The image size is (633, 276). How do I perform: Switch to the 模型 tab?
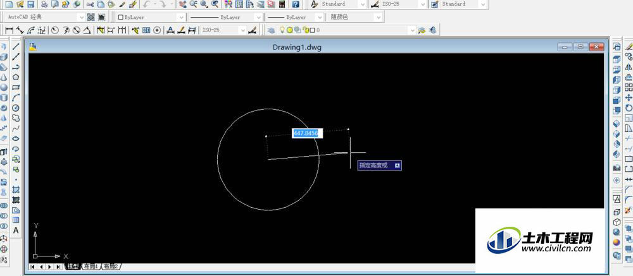(73, 267)
